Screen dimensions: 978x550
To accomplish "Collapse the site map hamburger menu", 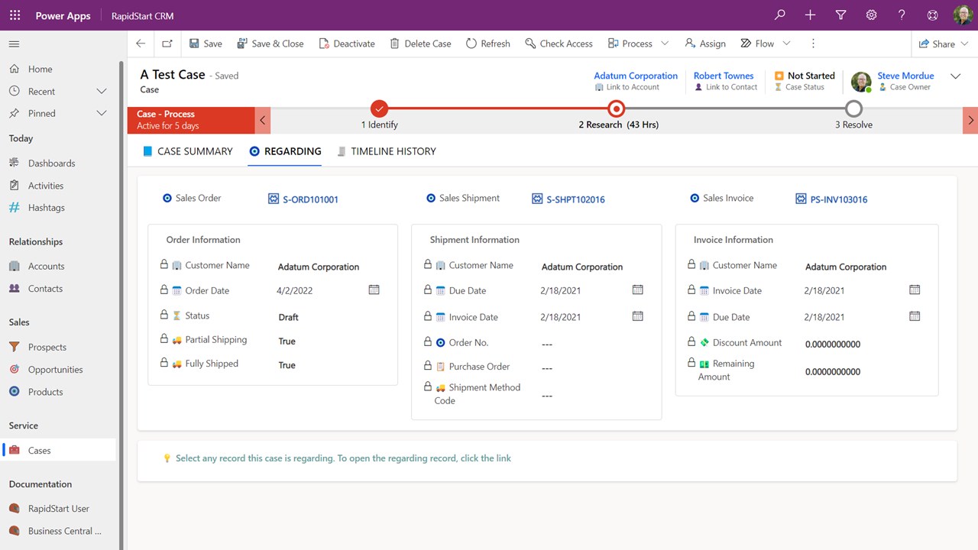I will point(15,44).
